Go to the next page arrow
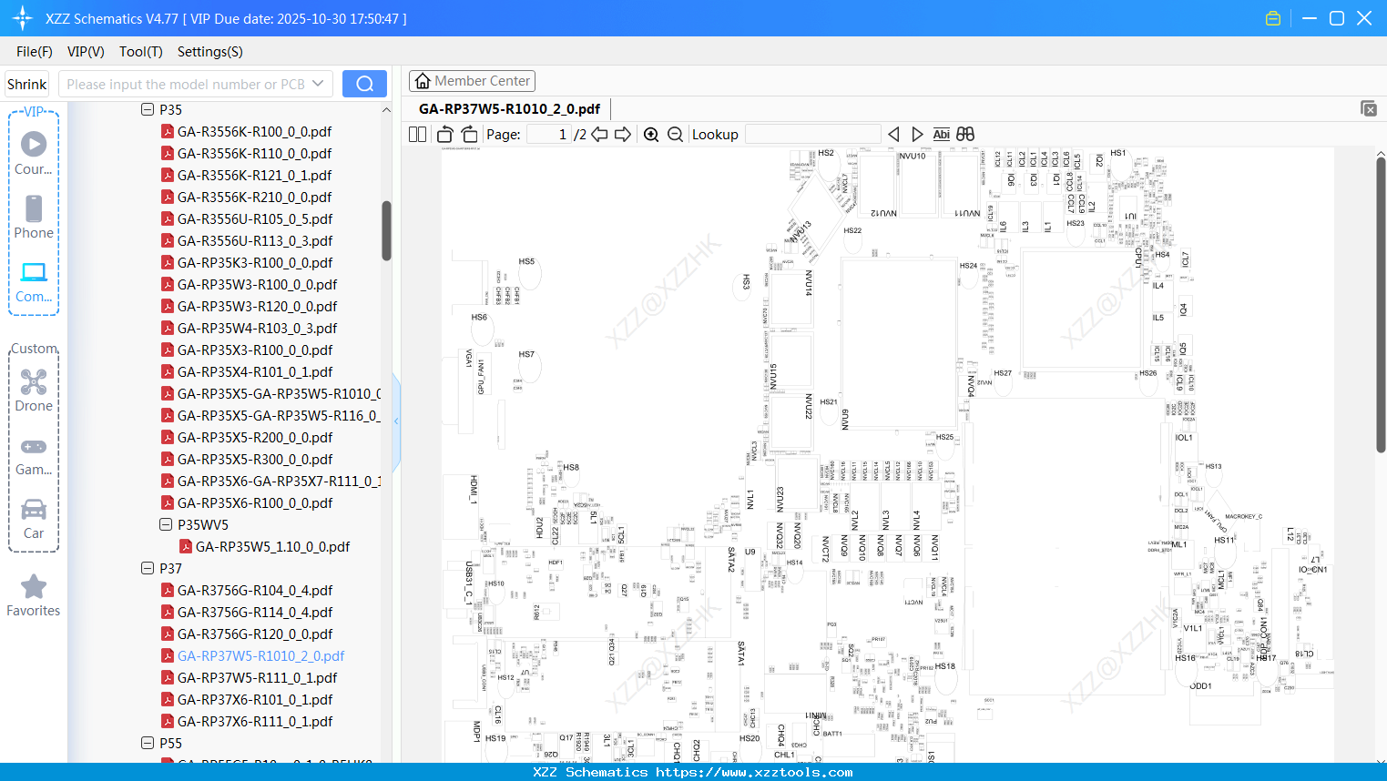The width and height of the screenshot is (1387, 781). point(623,135)
